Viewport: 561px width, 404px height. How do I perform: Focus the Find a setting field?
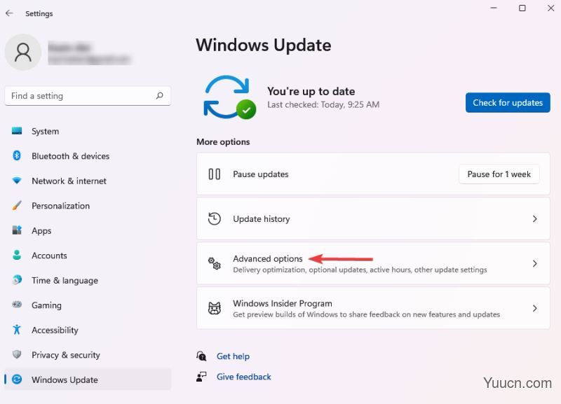point(88,96)
